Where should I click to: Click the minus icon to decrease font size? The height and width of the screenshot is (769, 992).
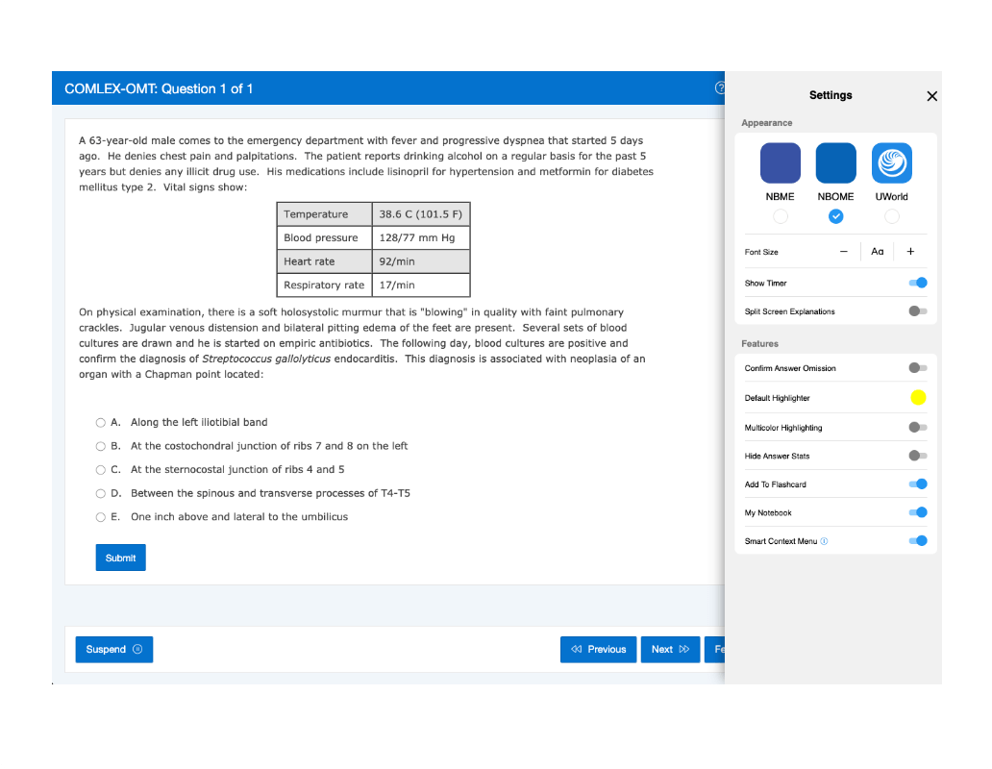tap(843, 251)
